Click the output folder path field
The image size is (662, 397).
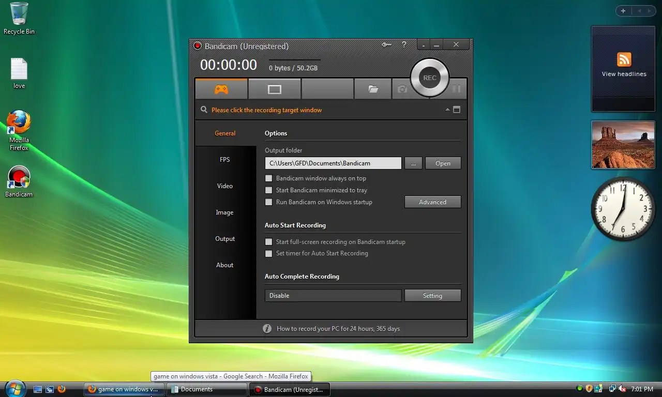pyautogui.click(x=333, y=163)
